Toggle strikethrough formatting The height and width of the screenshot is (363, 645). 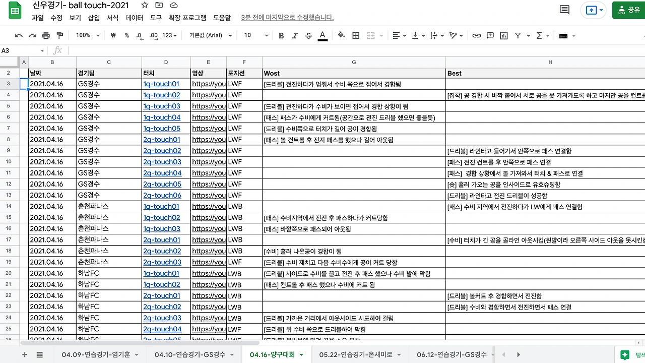308,36
